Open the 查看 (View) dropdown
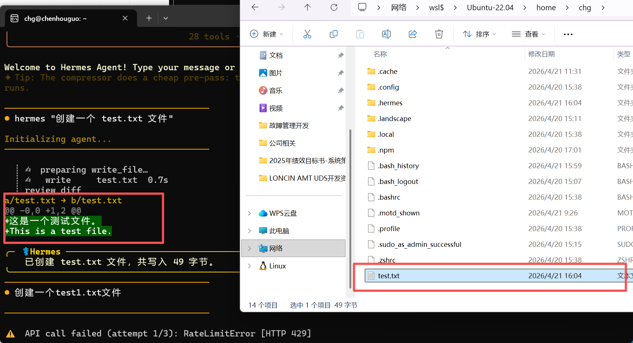The height and width of the screenshot is (343, 633). (x=528, y=34)
